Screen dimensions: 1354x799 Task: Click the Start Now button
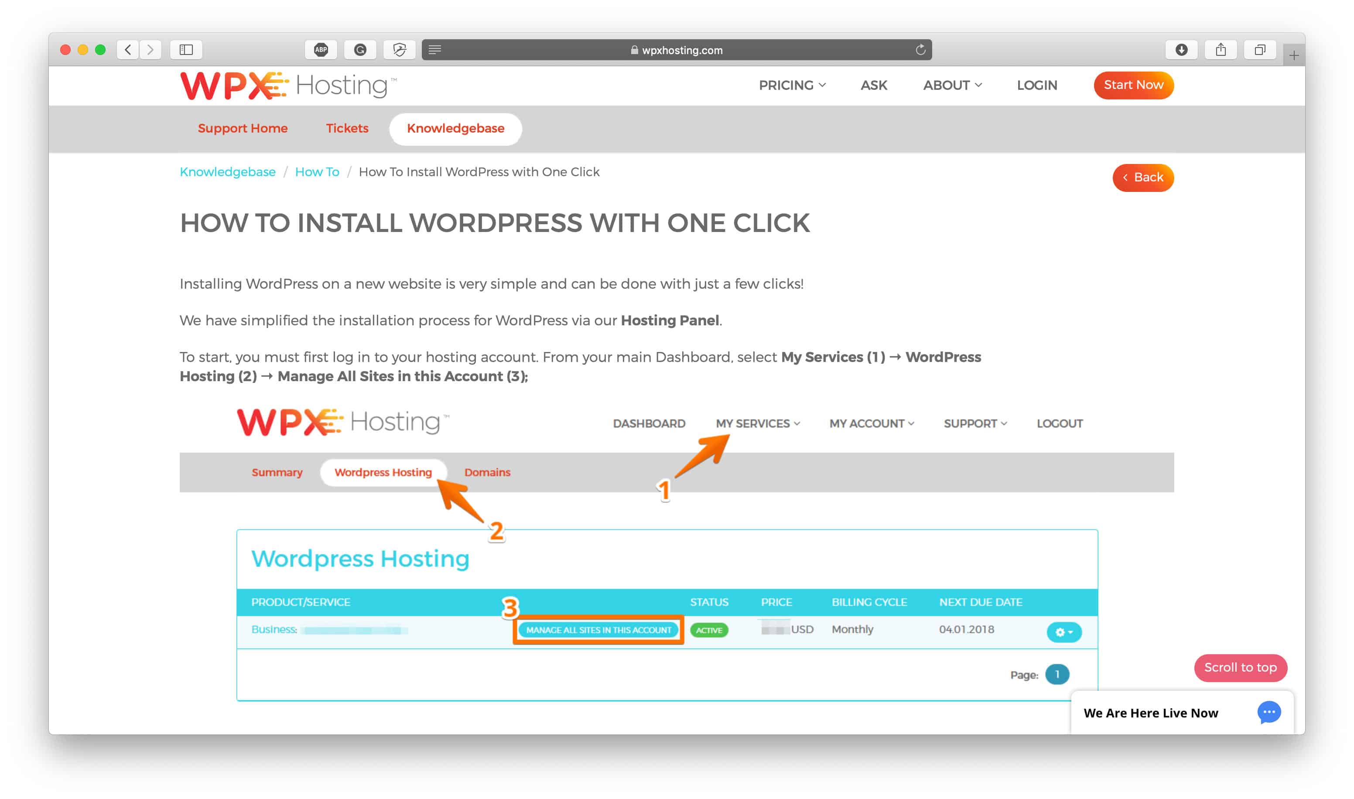click(1132, 85)
